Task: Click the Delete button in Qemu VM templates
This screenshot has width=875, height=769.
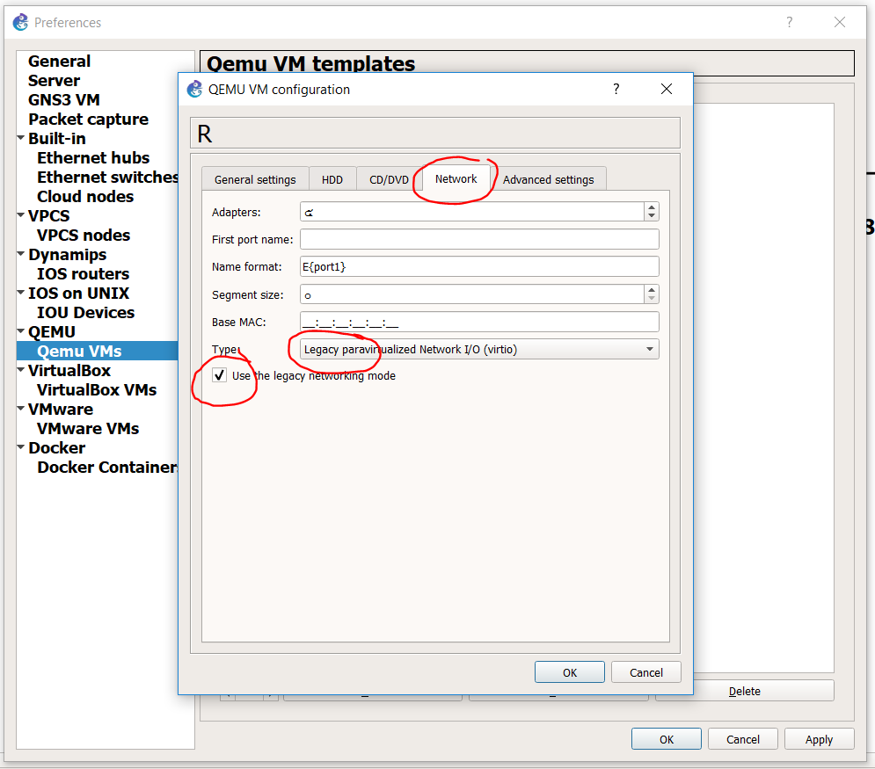Action: pos(745,691)
